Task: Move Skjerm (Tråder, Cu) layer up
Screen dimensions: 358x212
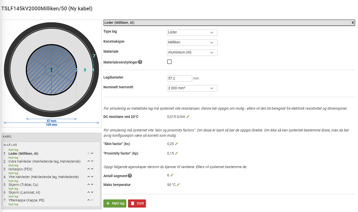Action: [x=89, y=184]
